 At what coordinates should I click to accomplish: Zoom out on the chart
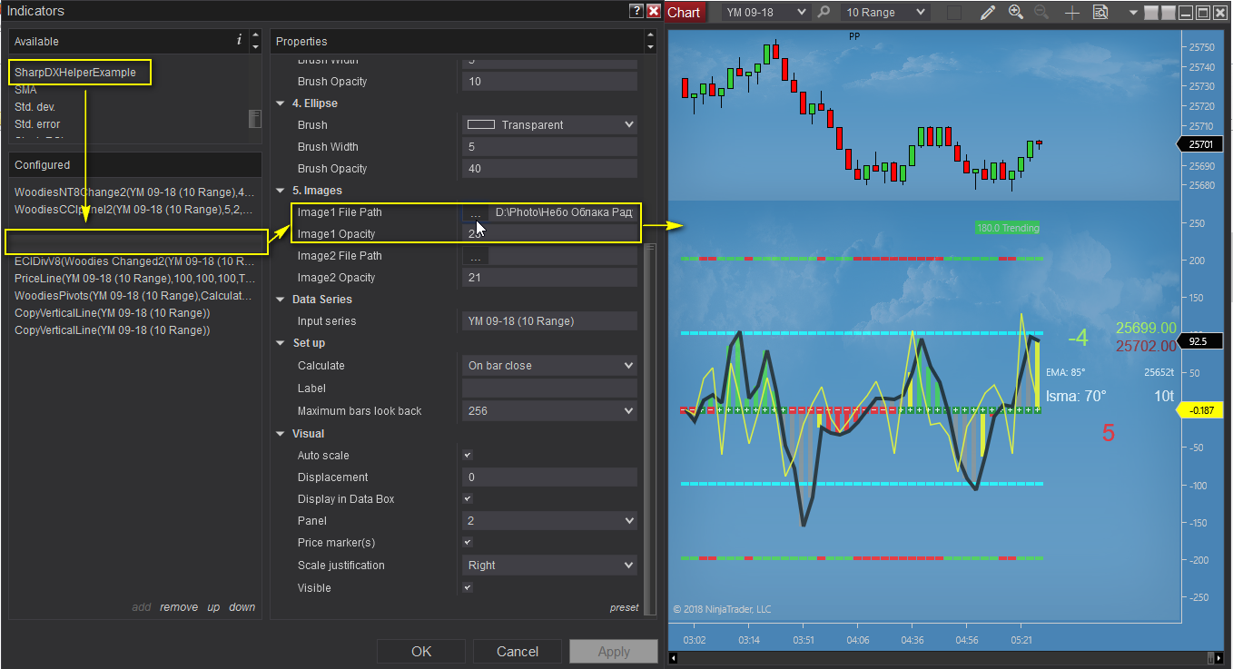coord(1041,13)
